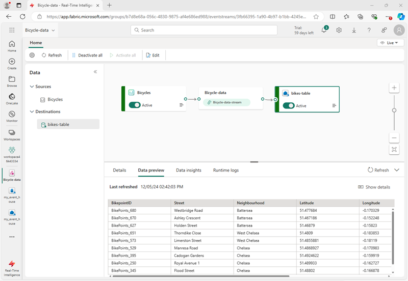Show more sidebar items via ellipsis
408x281 pixels.
tap(12, 237)
